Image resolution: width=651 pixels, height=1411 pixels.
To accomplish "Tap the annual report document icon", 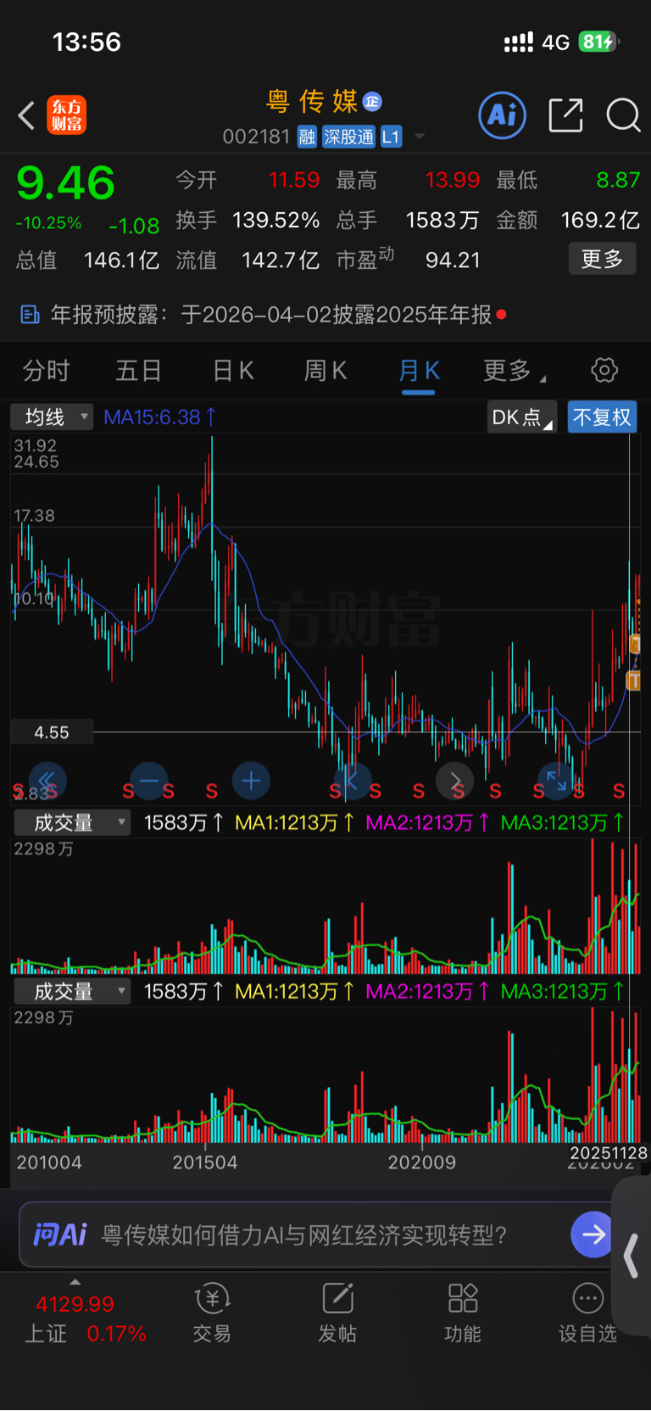I will click(x=31, y=315).
